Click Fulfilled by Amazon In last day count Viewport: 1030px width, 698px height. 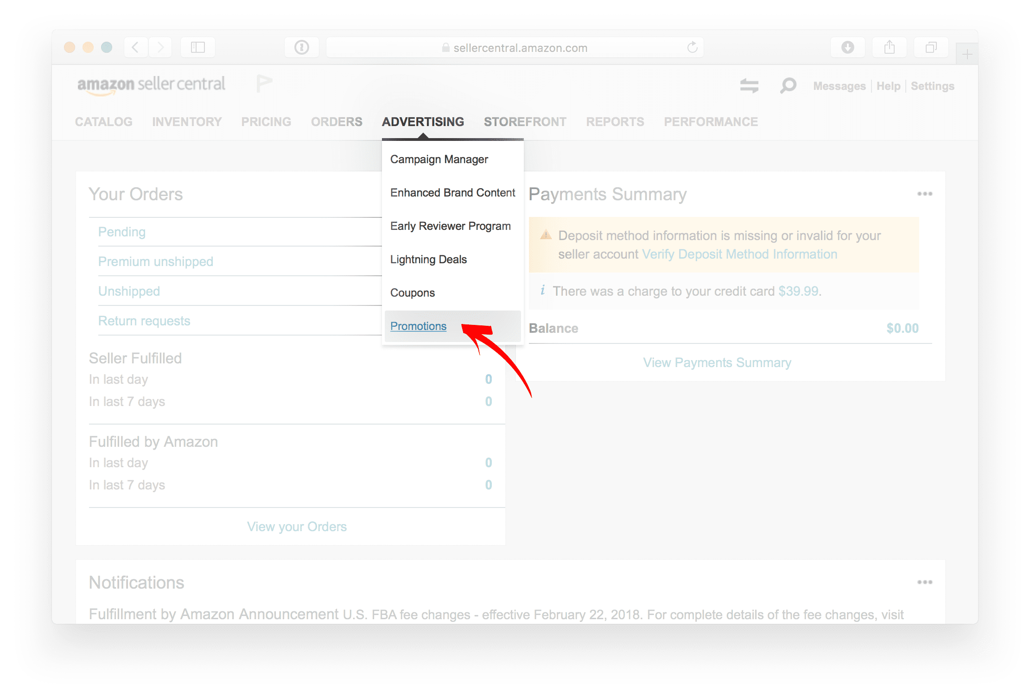click(x=489, y=463)
